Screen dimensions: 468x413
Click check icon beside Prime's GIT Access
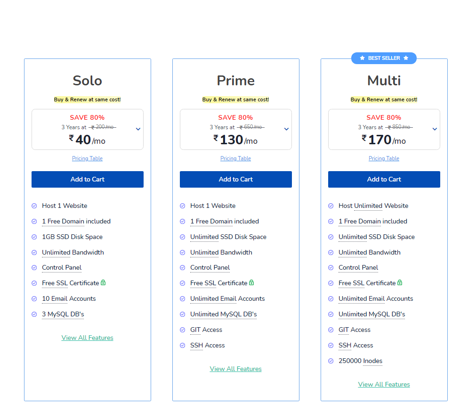[183, 330]
